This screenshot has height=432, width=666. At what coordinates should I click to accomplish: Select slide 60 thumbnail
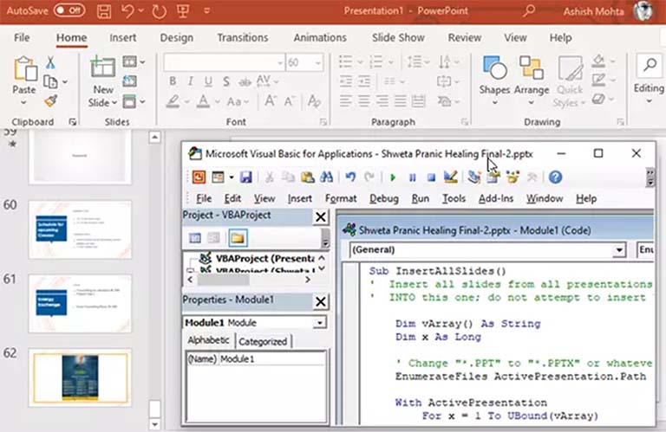point(80,229)
